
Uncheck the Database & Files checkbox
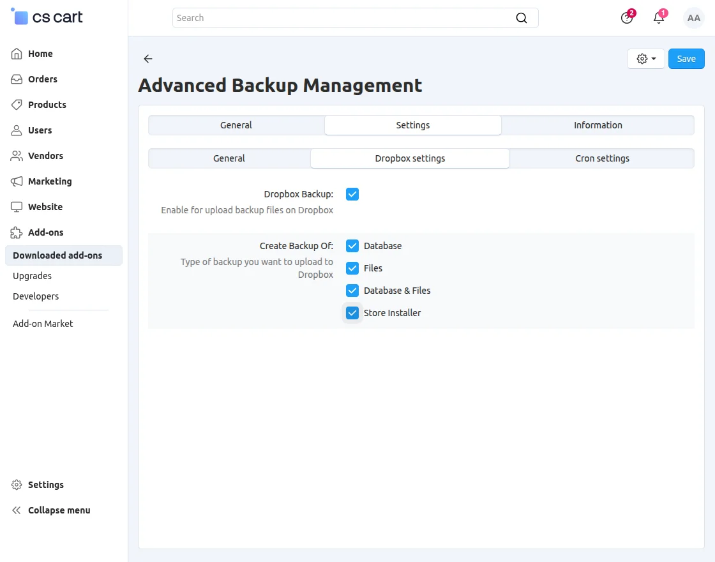pyautogui.click(x=352, y=291)
